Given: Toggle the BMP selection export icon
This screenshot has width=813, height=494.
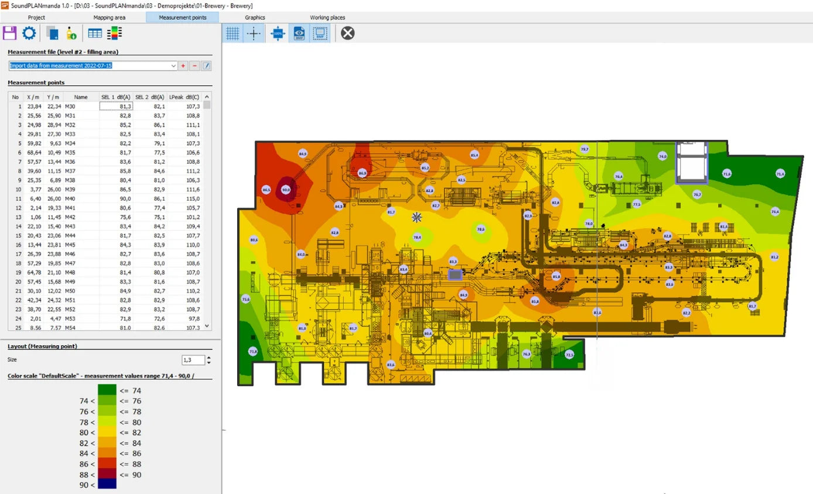Looking at the screenshot, I should [320, 33].
